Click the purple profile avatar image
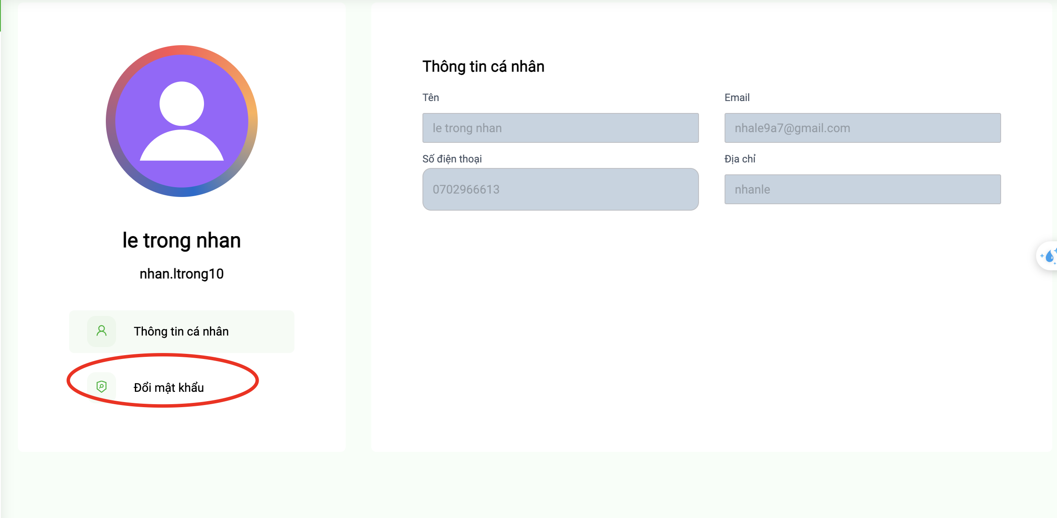This screenshot has width=1057, height=518. coord(182,121)
